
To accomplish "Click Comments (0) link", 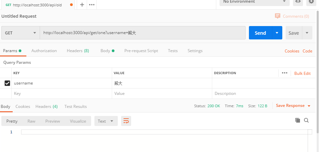I will pos(296,16).
